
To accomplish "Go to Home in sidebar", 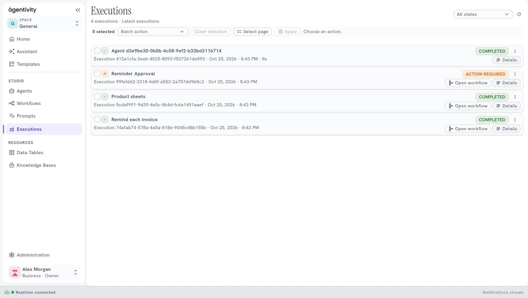I will (x=44, y=39).
